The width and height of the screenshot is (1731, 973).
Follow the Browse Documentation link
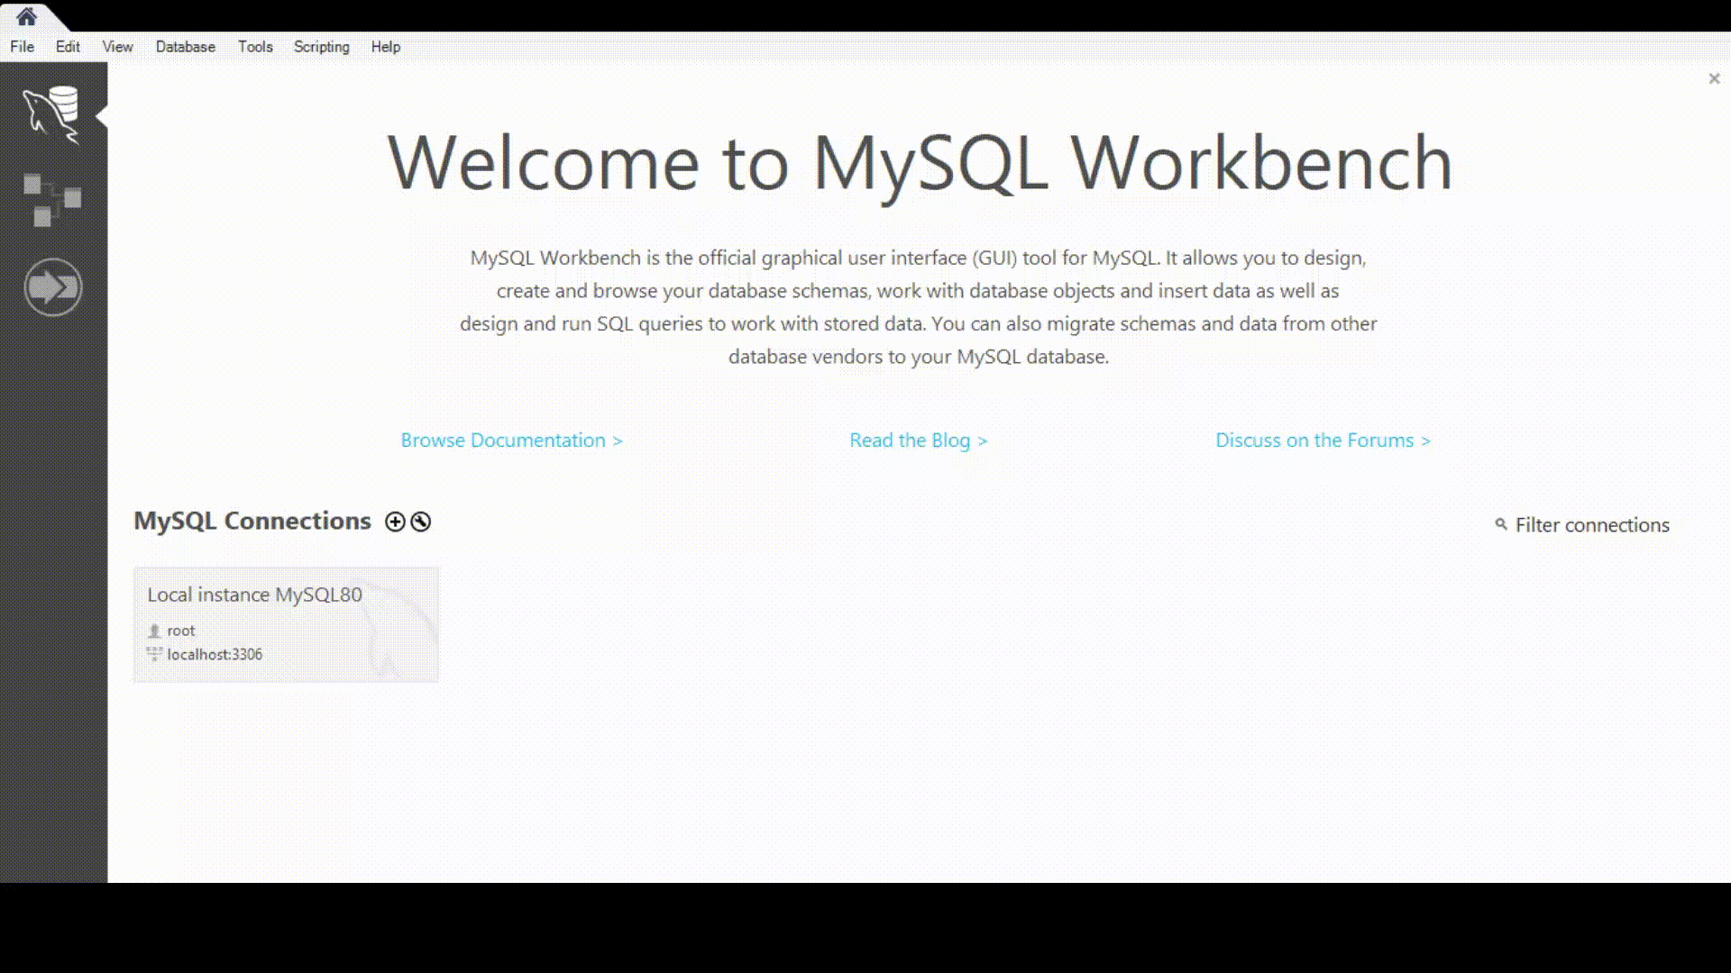pos(511,441)
